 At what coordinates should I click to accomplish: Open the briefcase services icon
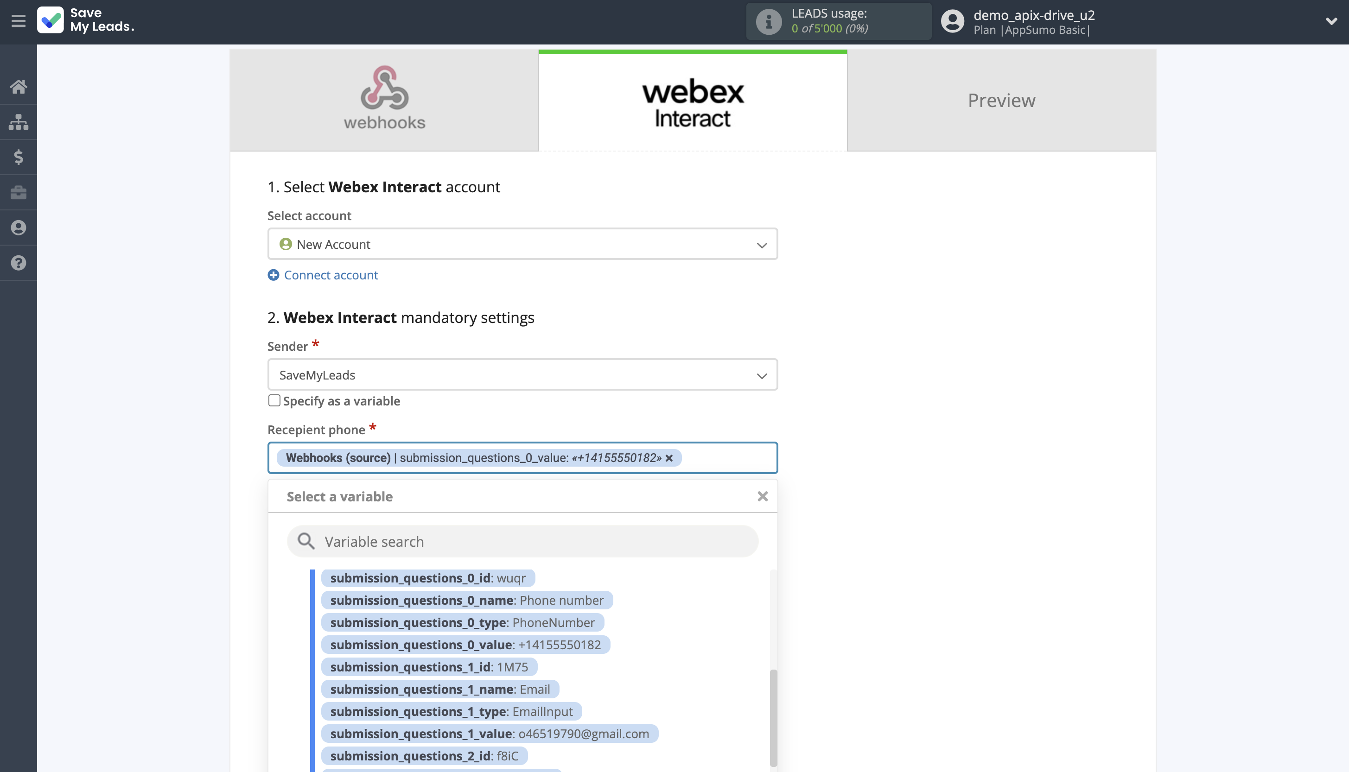19,192
